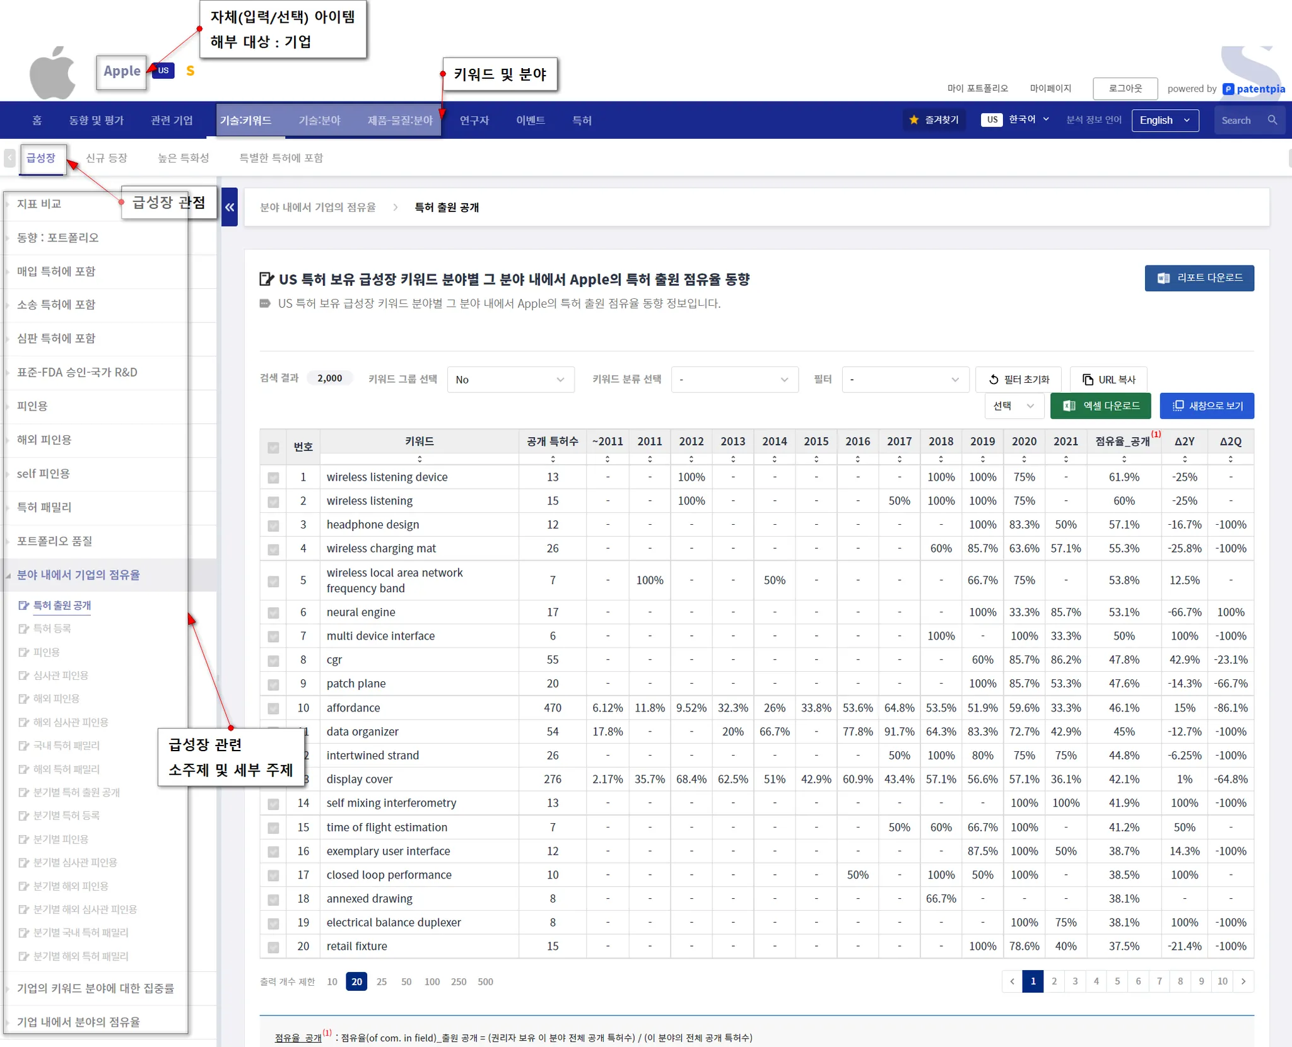Screen dimensions: 1292x1047
Task: Click the 리포트 다운로드 button
Action: [x=1199, y=278]
